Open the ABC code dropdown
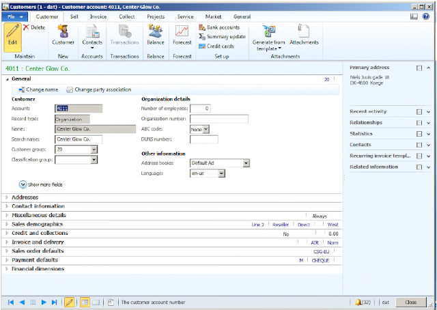 coord(206,129)
